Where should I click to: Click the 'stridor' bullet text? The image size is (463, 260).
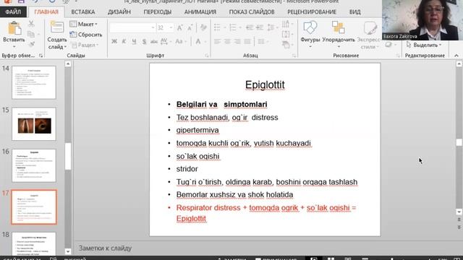tap(187, 169)
